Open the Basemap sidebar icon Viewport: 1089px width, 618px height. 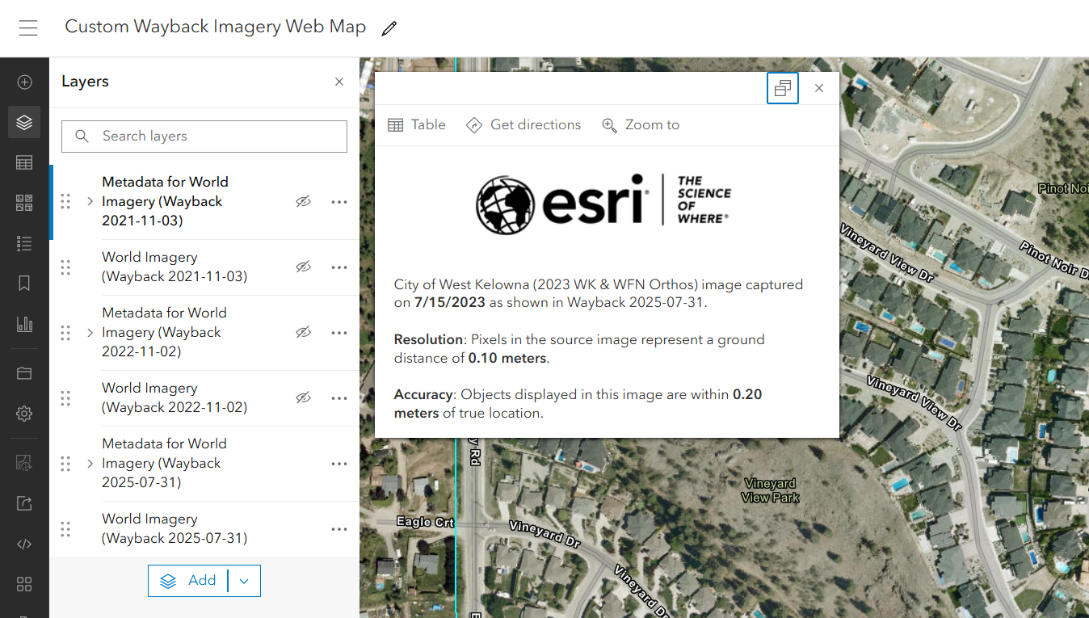[x=24, y=203]
